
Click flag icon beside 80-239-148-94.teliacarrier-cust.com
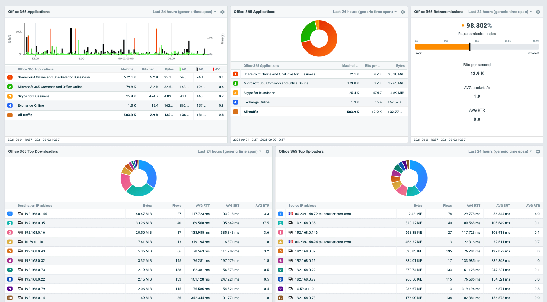click(x=291, y=242)
